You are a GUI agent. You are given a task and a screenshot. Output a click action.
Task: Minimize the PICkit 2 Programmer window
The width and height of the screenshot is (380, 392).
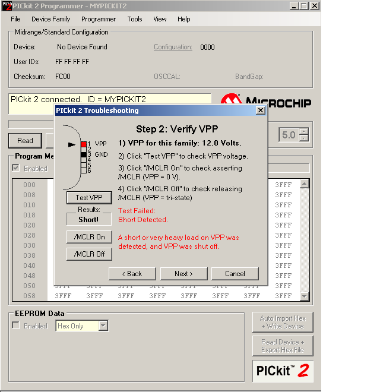pos(294,6)
